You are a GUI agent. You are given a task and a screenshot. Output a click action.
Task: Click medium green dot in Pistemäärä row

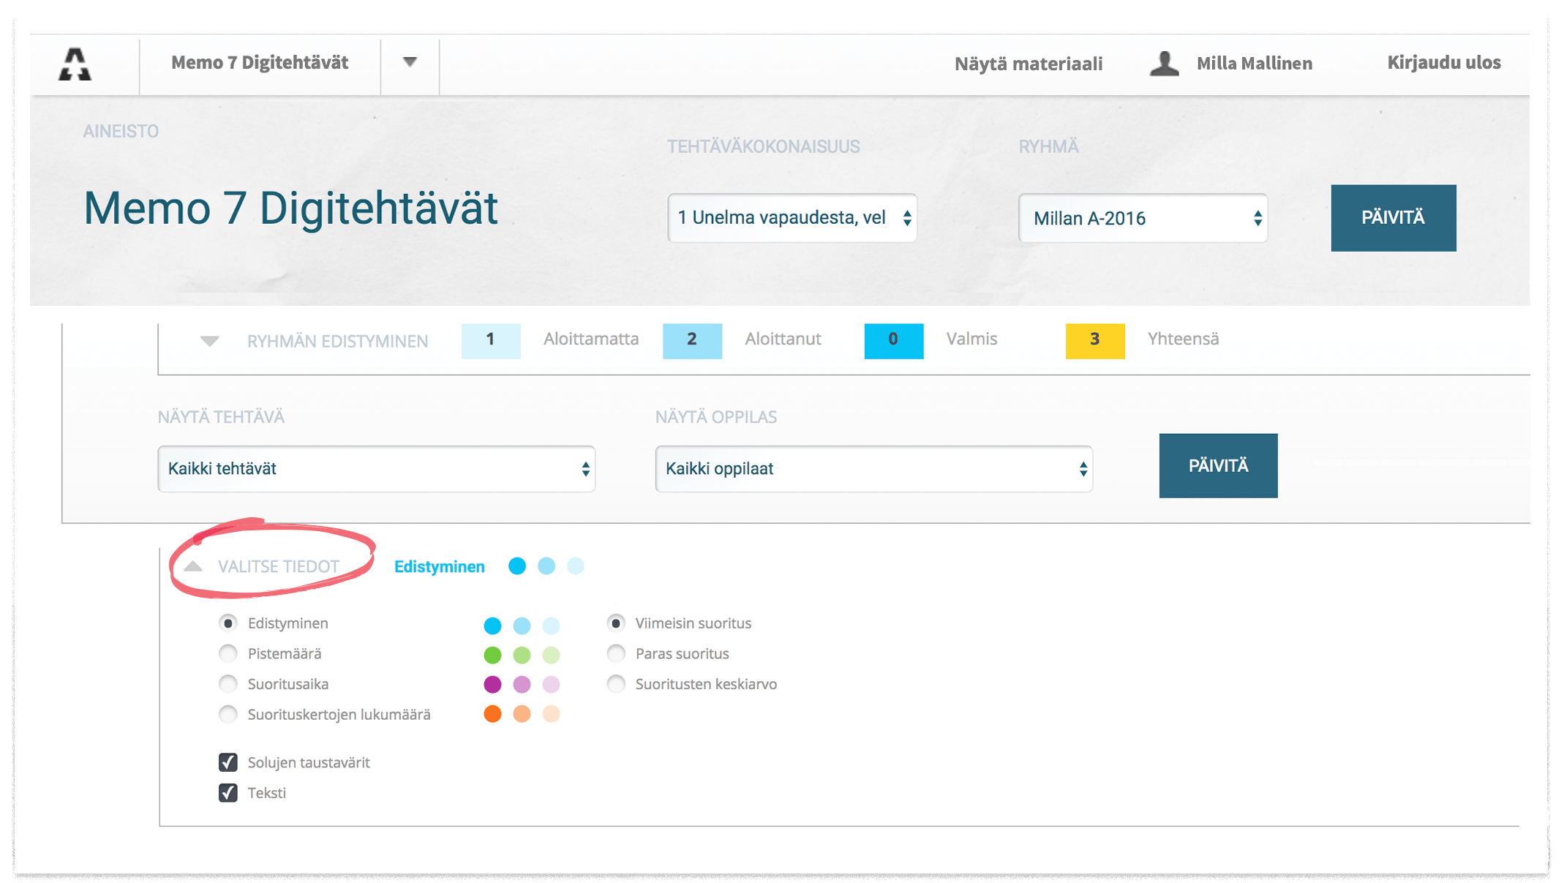pos(522,655)
